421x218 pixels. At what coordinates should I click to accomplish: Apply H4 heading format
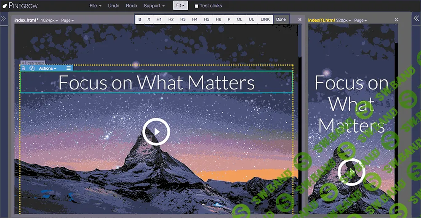tap(195, 19)
